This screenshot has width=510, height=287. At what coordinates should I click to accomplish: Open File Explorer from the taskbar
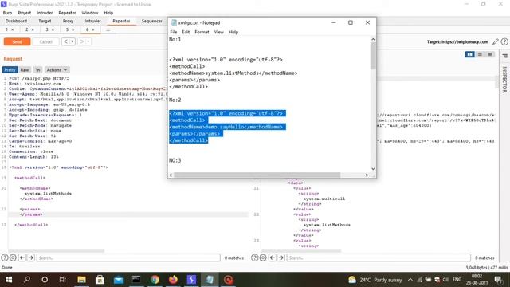pyautogui.click(x=81, y=280)
